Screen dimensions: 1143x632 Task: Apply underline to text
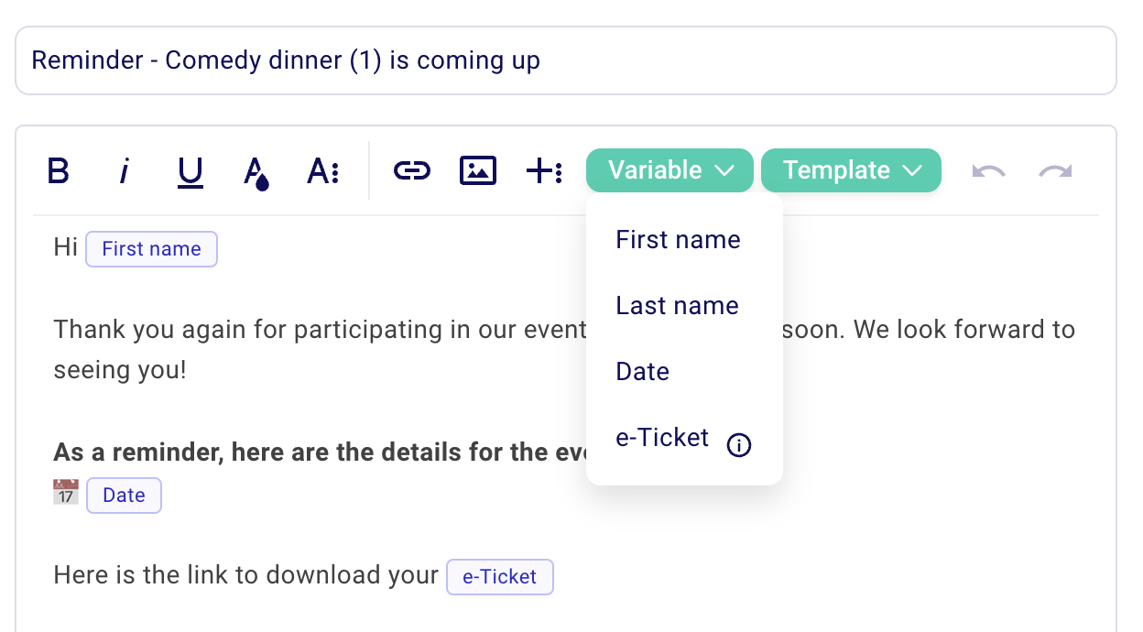tap(190, 170)
